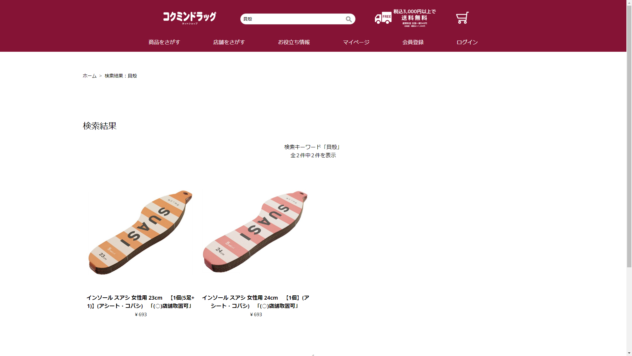Select the お役立ち情報 menu item
The width and height of the screenshot is (632, 356).
click(294, 42)
